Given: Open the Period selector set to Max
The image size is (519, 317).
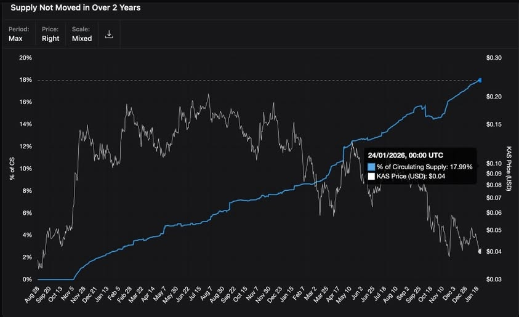Looking at the screenshot, I should click(x=18, y=34).
